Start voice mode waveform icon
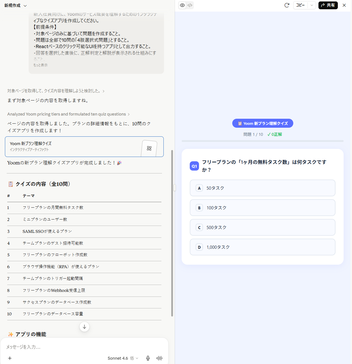This screenshot has height=364, width=352. point(159,358)
